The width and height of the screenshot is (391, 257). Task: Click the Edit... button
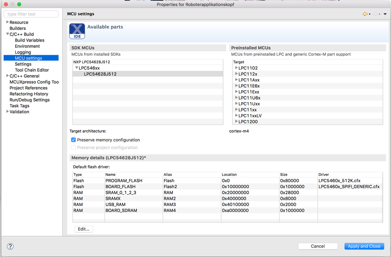pyautogui.click(x=84, y=229)
